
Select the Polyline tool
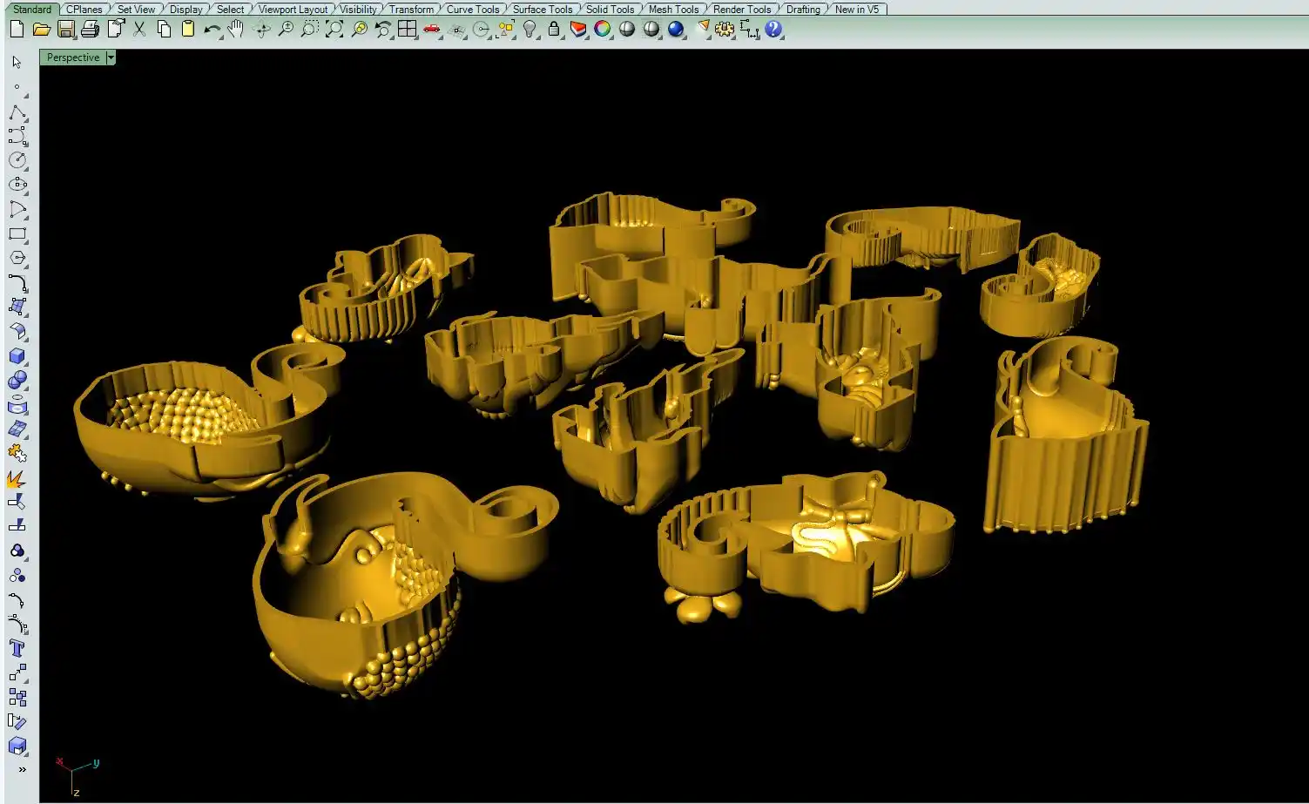point(17,112)
